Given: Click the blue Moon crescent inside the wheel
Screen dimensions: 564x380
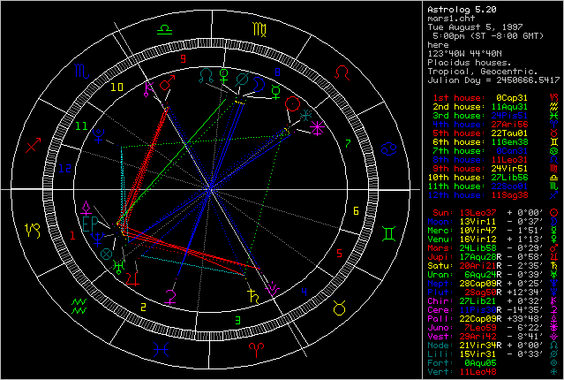Looking at the screenshot, I should pos(259,85).
